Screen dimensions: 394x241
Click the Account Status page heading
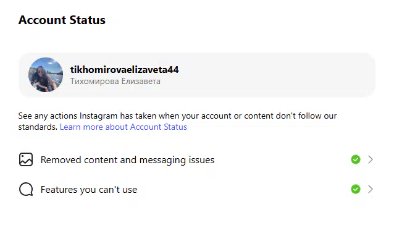[x=62, y=20]
